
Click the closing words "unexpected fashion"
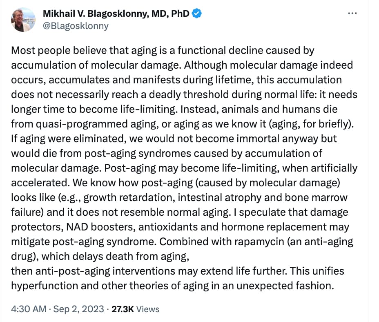[285, 286]
